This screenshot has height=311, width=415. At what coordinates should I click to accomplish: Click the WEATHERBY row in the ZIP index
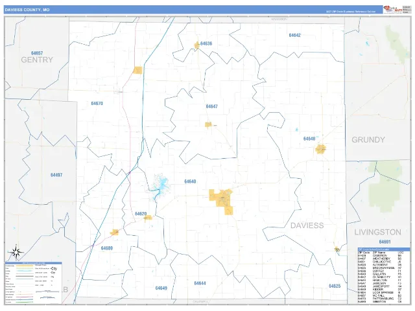pyautogui.click(x=380, y=259)
